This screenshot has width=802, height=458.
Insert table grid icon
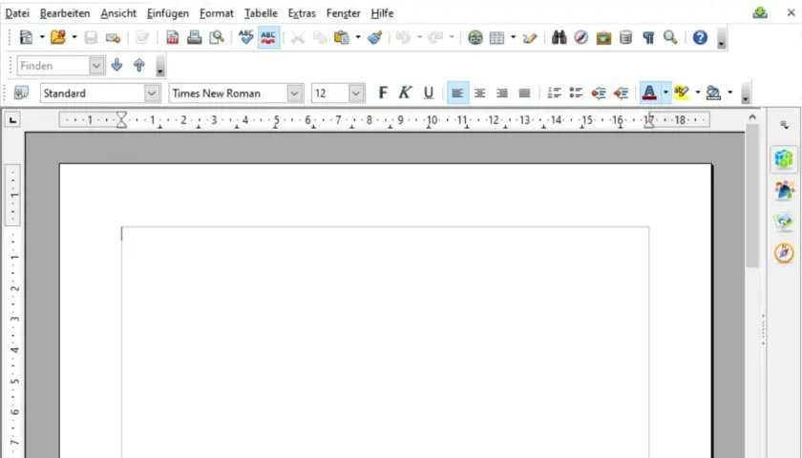click(496, 37)
